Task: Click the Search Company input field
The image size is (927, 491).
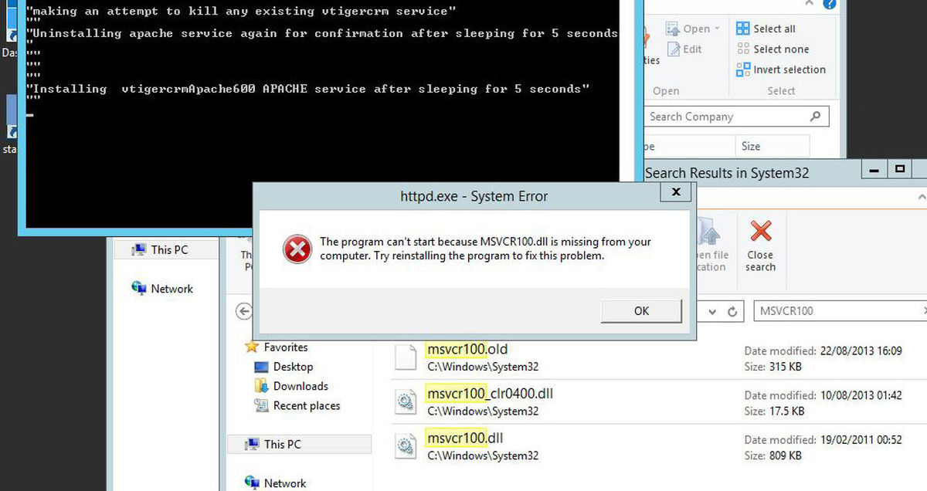Action: point(736,117)
